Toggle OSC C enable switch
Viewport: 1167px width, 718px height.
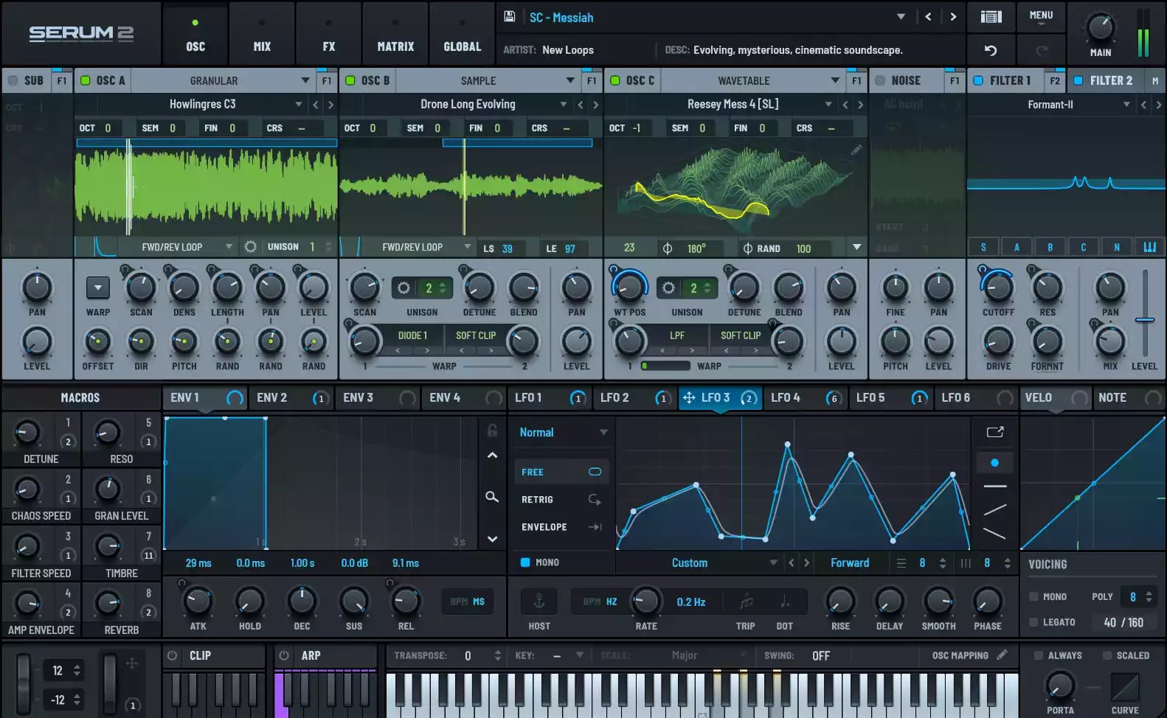[x=615, y=80]
